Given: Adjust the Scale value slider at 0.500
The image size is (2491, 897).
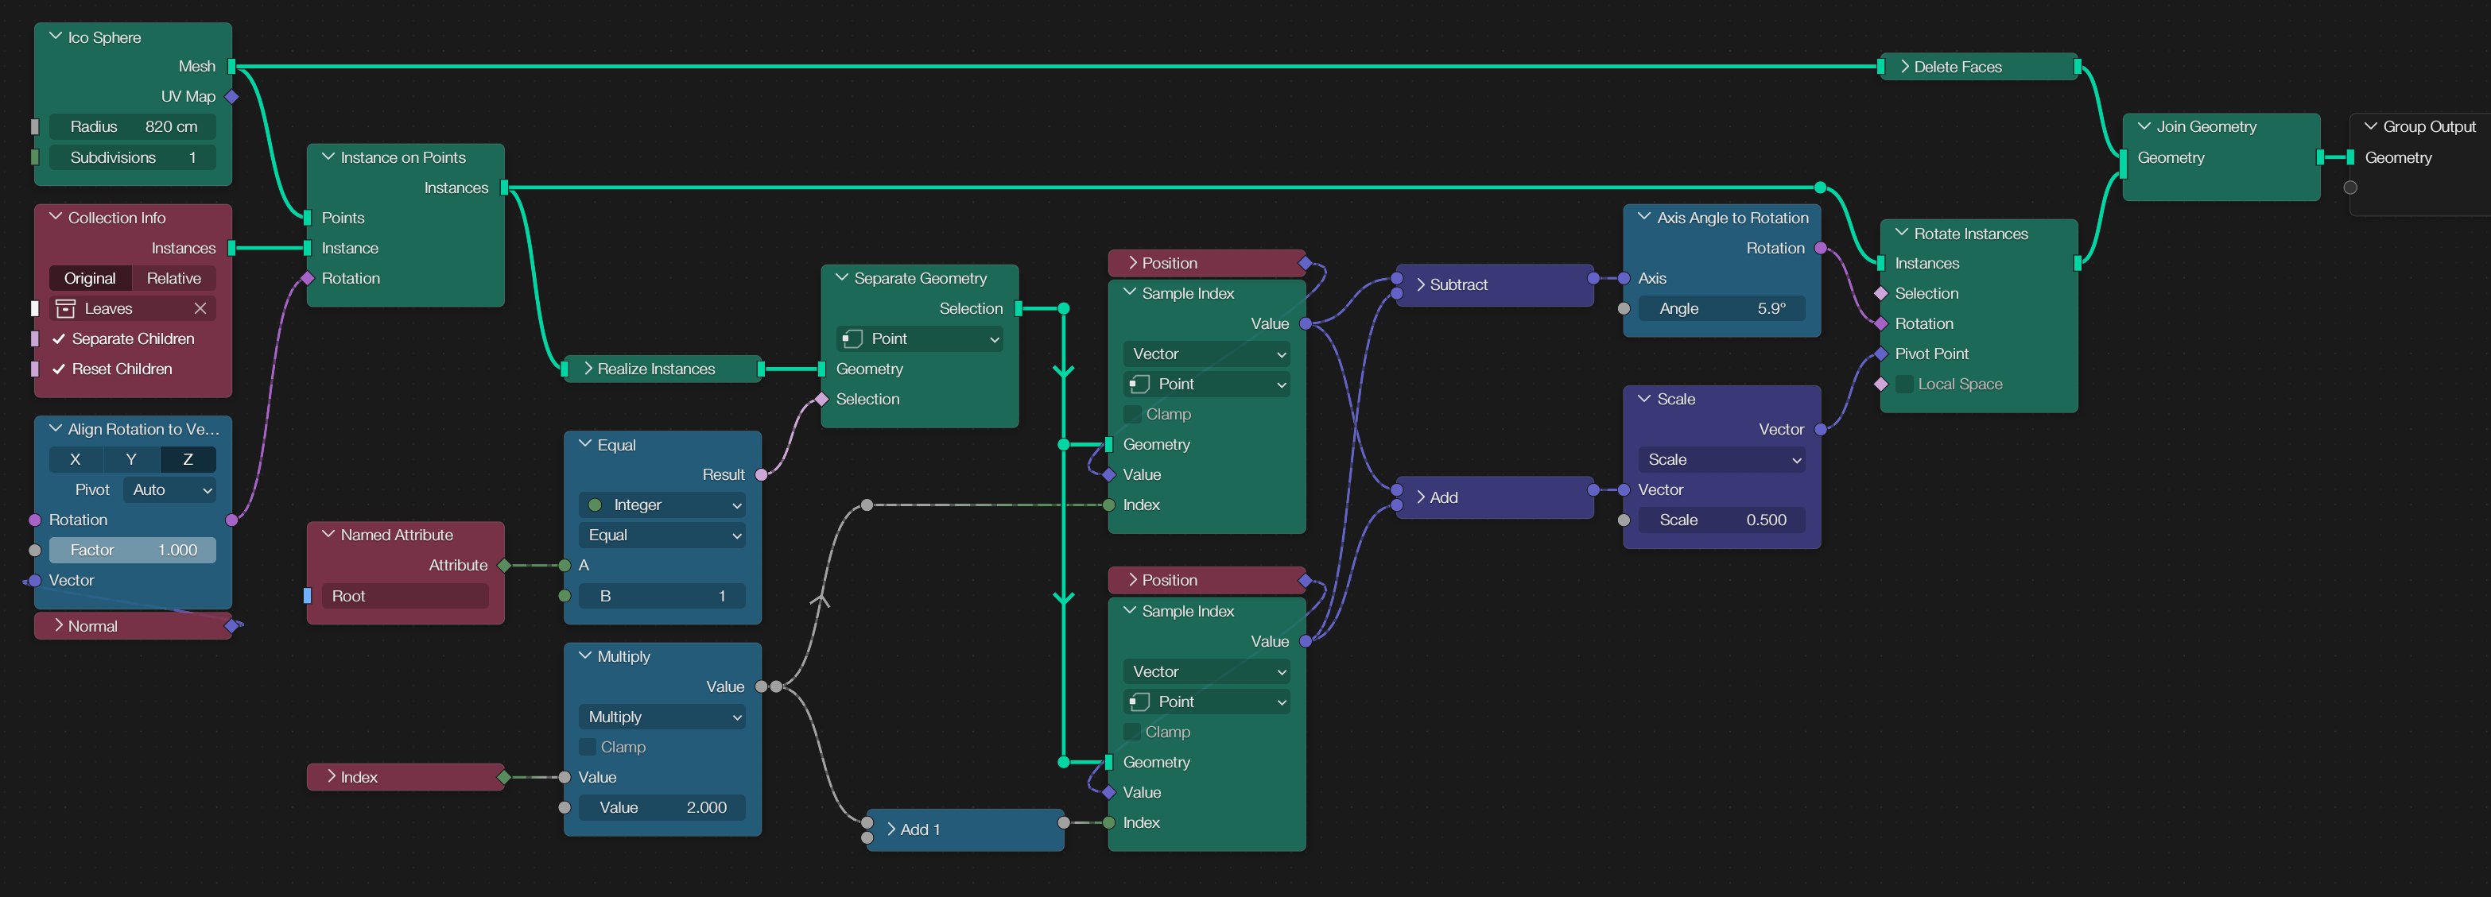Looking at the screenshot, I should coord(1721,520).
